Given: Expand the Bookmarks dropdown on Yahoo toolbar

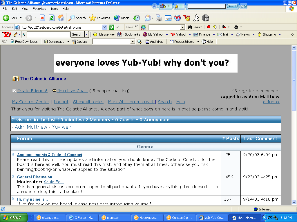Looking at the screenshot, I should tap(123, 34).
